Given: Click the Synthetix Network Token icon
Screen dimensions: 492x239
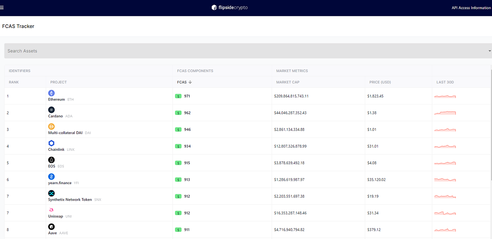Looking at the screenshot, I should [x=52, y=193].
